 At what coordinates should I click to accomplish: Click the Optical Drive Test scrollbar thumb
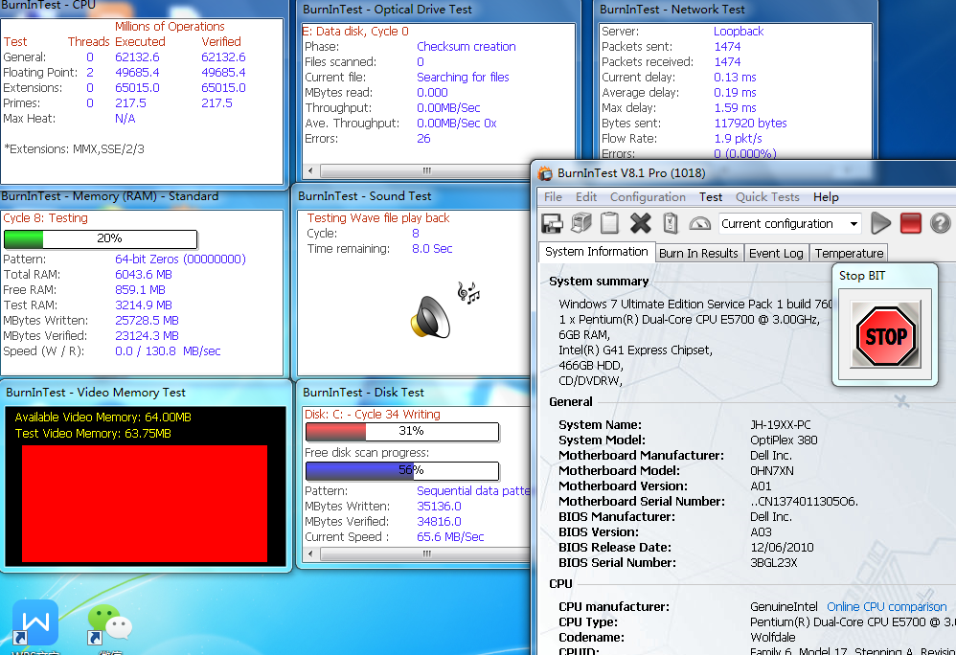point(427,170)
